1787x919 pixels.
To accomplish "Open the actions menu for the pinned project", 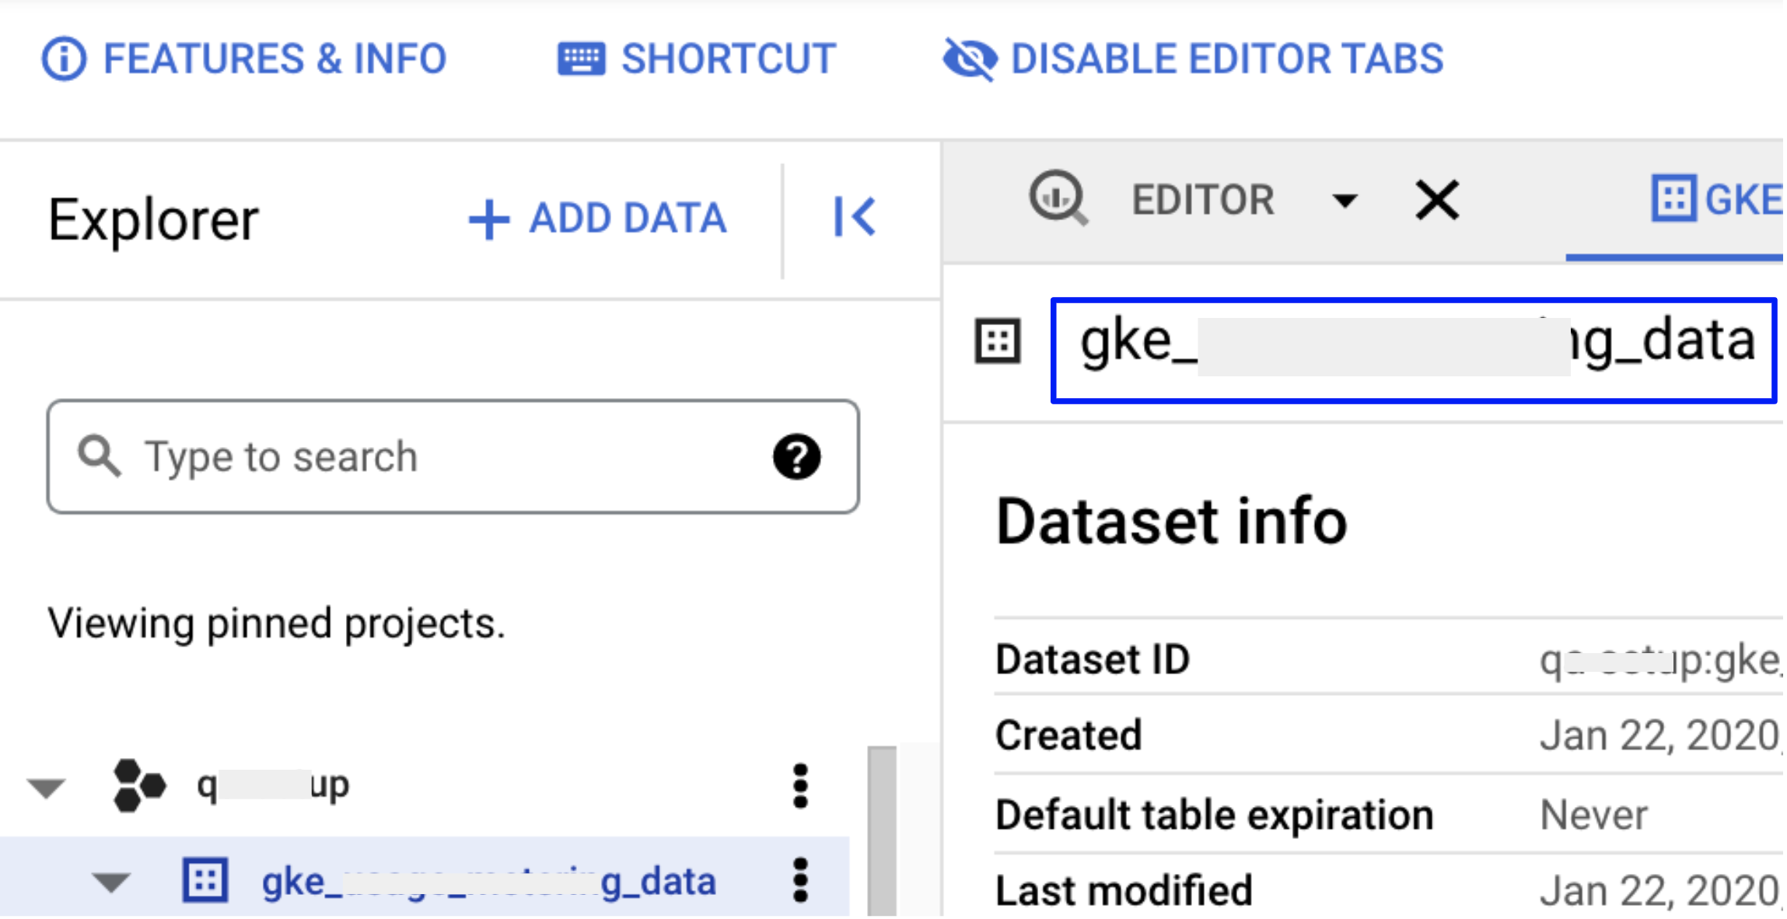I will 799,784.
